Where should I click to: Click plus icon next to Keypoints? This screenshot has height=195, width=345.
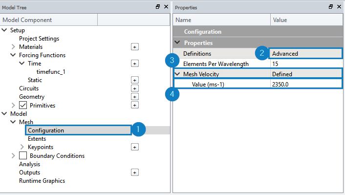click(x=135, y=147)
